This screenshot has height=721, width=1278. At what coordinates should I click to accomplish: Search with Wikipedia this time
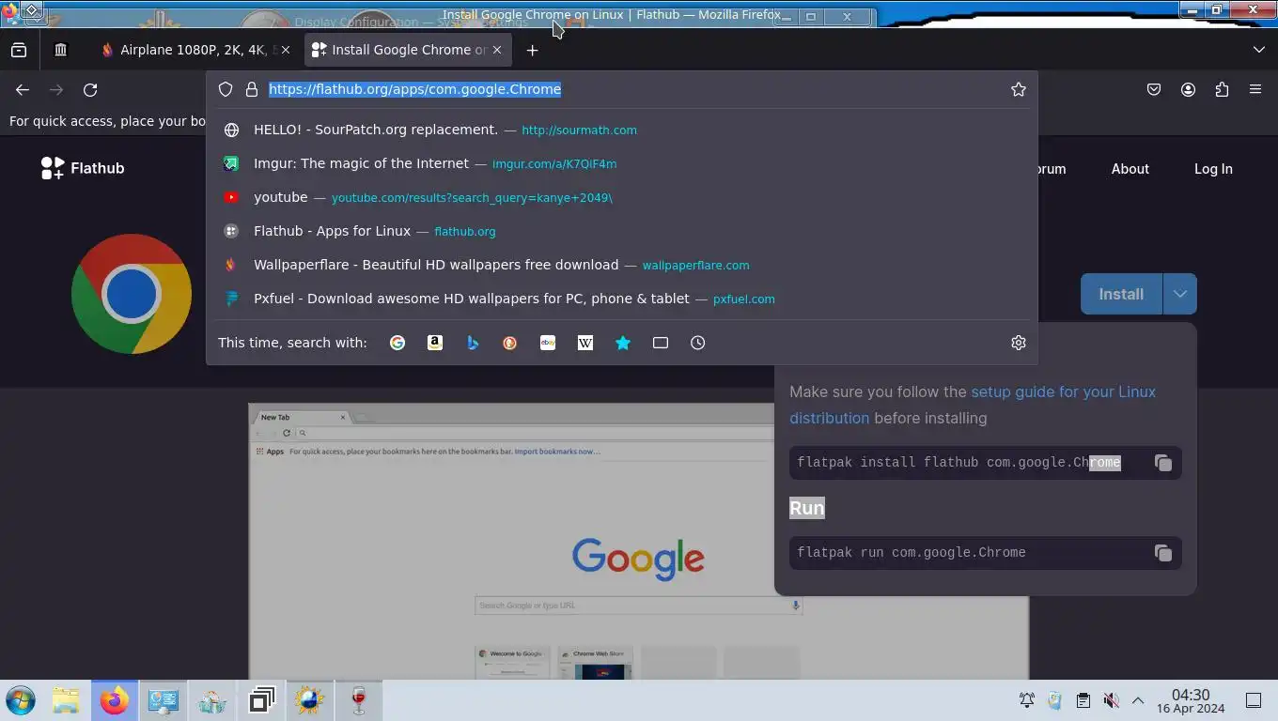click(585, 343)
